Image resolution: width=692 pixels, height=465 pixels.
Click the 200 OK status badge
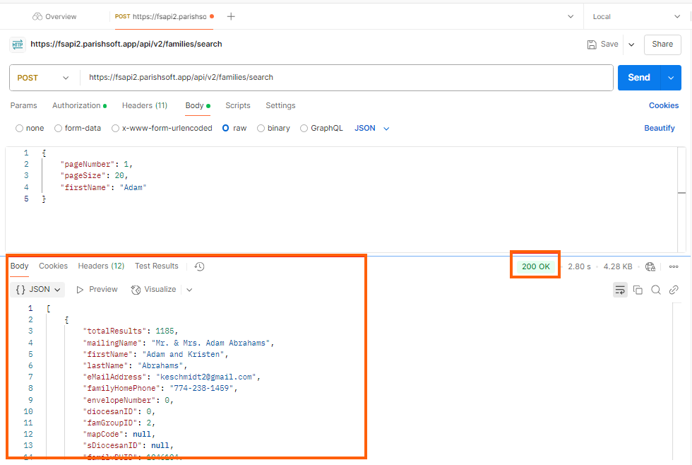point(536,266)
